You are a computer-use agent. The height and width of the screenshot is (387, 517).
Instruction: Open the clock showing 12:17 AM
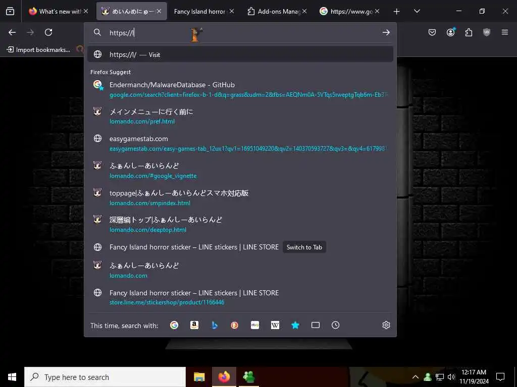point(474,377)
